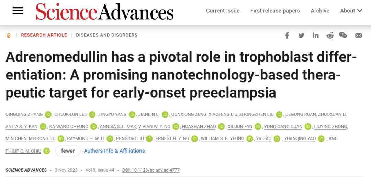Image resolution: width=371 pixels, height=178 pixels.
Task: Email this article via envelope icon
Action: tap(358, 35)
